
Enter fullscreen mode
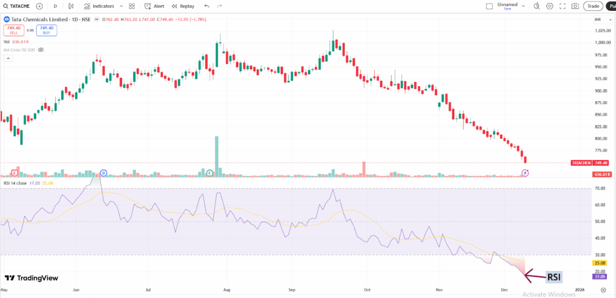(562, 6)
